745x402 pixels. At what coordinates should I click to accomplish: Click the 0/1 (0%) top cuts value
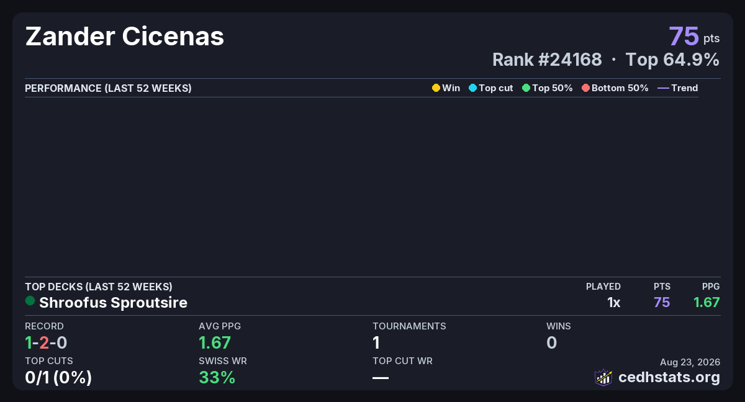58,377
